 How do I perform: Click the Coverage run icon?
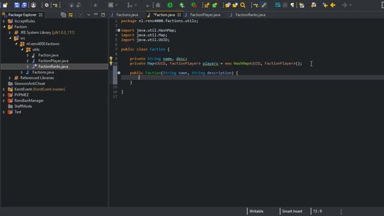(182, 5)
